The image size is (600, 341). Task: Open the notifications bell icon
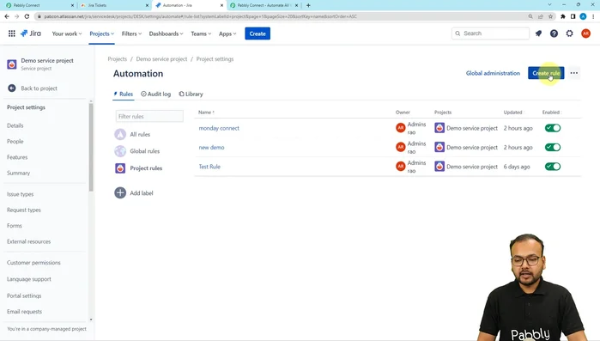[x=538, y=33]
